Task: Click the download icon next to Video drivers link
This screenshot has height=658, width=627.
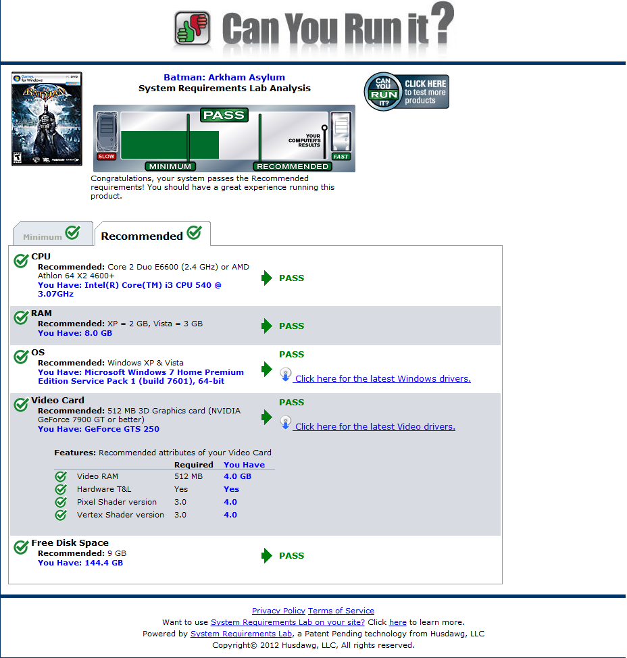Action: (x=285, y=422)
